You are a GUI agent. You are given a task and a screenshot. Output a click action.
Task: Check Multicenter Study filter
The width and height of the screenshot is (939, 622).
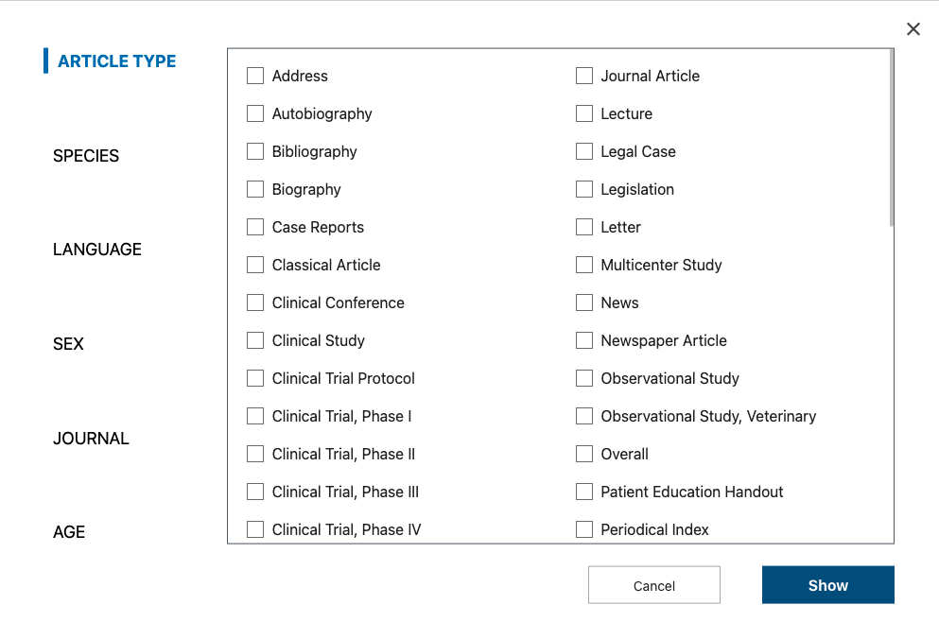pos(583,265)
